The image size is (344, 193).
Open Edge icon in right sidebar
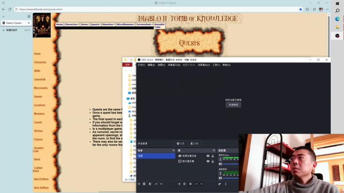338,19
